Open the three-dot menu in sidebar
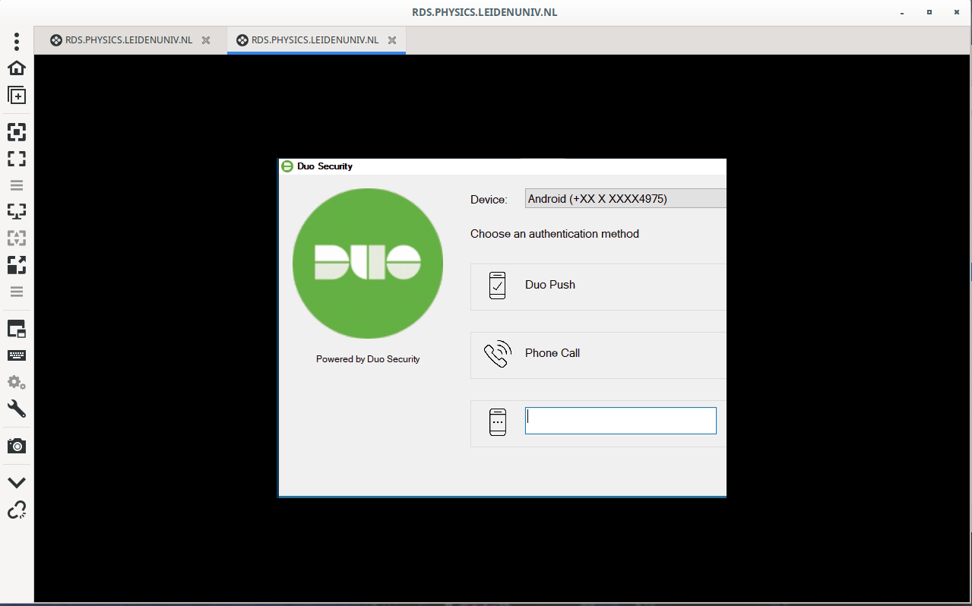The image size is (972, 606). [17, 41]
